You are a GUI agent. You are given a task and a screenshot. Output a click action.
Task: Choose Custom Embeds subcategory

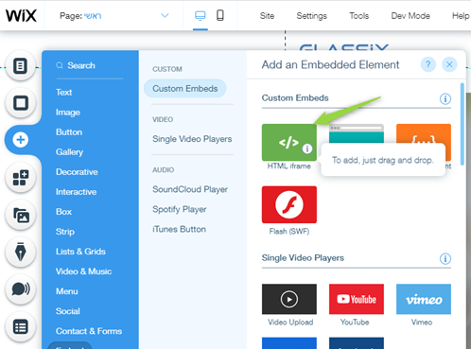[185, 88]
